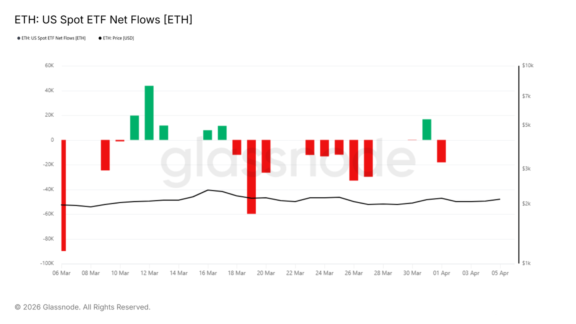Click the -100K flow axis label
Screen dimensions: 576x324
point(47,263)
